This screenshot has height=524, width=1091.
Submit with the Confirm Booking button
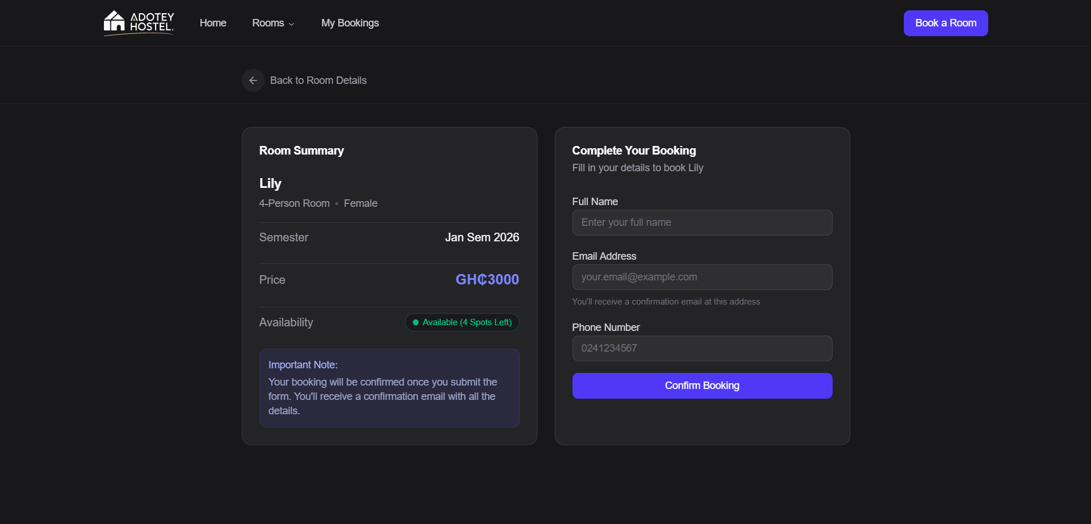point(702,386)
